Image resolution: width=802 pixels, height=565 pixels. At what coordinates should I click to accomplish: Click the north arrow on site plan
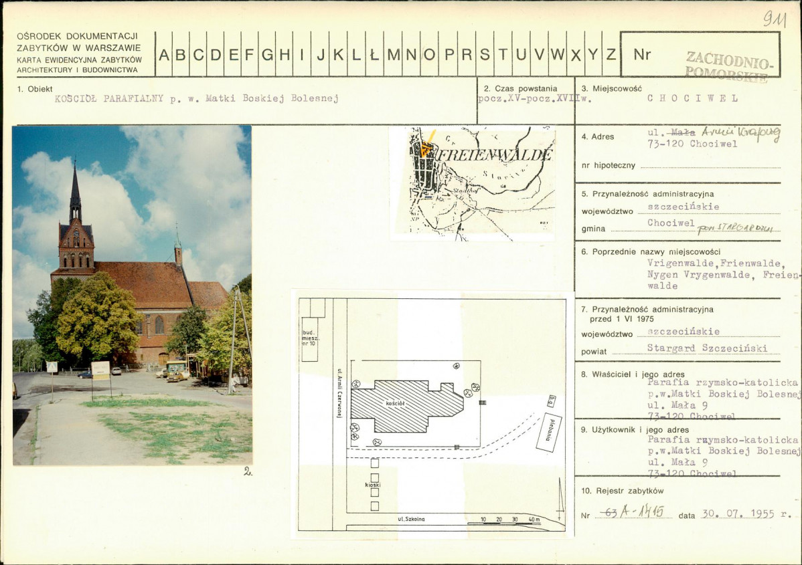[560, 499]
